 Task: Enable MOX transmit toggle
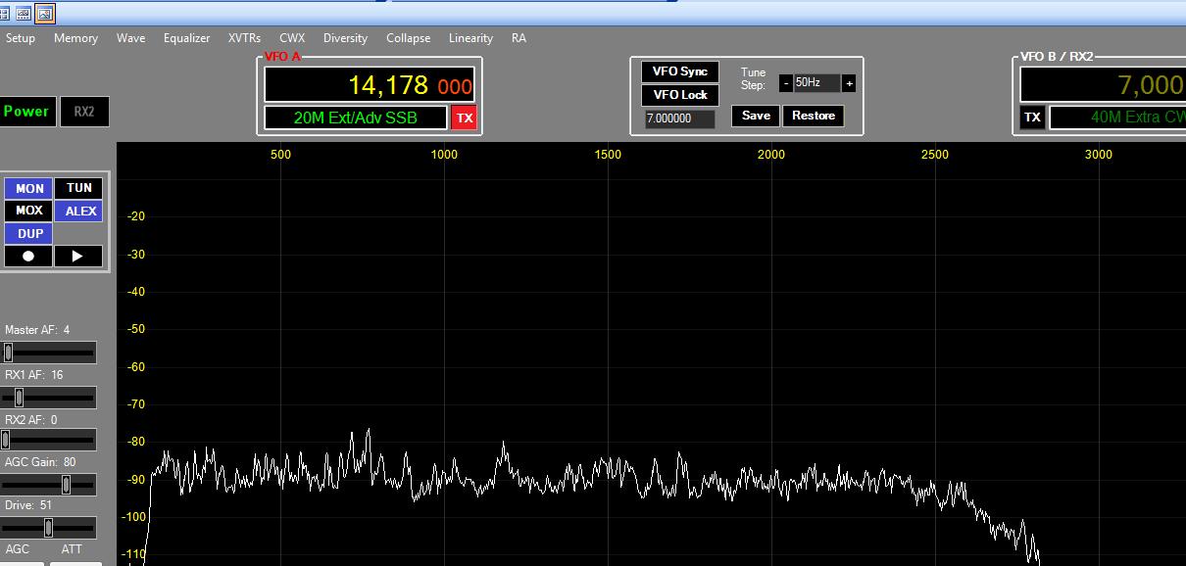point(29,211)
